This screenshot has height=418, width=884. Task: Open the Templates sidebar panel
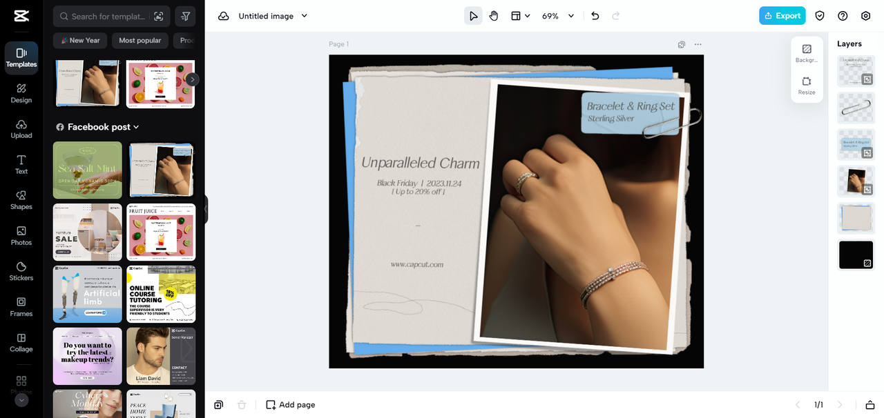[x=21, y=58]
